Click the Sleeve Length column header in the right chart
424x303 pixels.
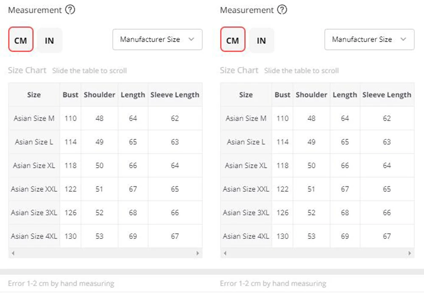(x=387, y=95)
